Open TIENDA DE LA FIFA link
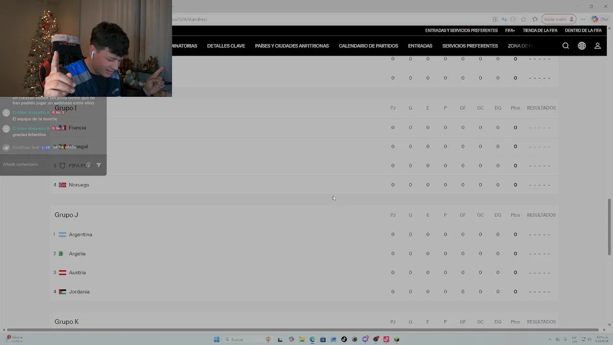 (x=540, y=30)
